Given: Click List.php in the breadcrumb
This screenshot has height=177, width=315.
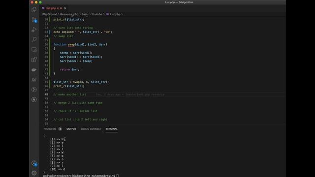Looking at the screenshot, I should (115, 14).
